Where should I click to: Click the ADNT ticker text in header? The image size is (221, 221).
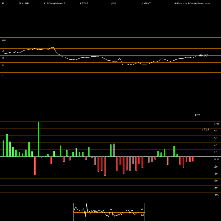pos(147,4)
